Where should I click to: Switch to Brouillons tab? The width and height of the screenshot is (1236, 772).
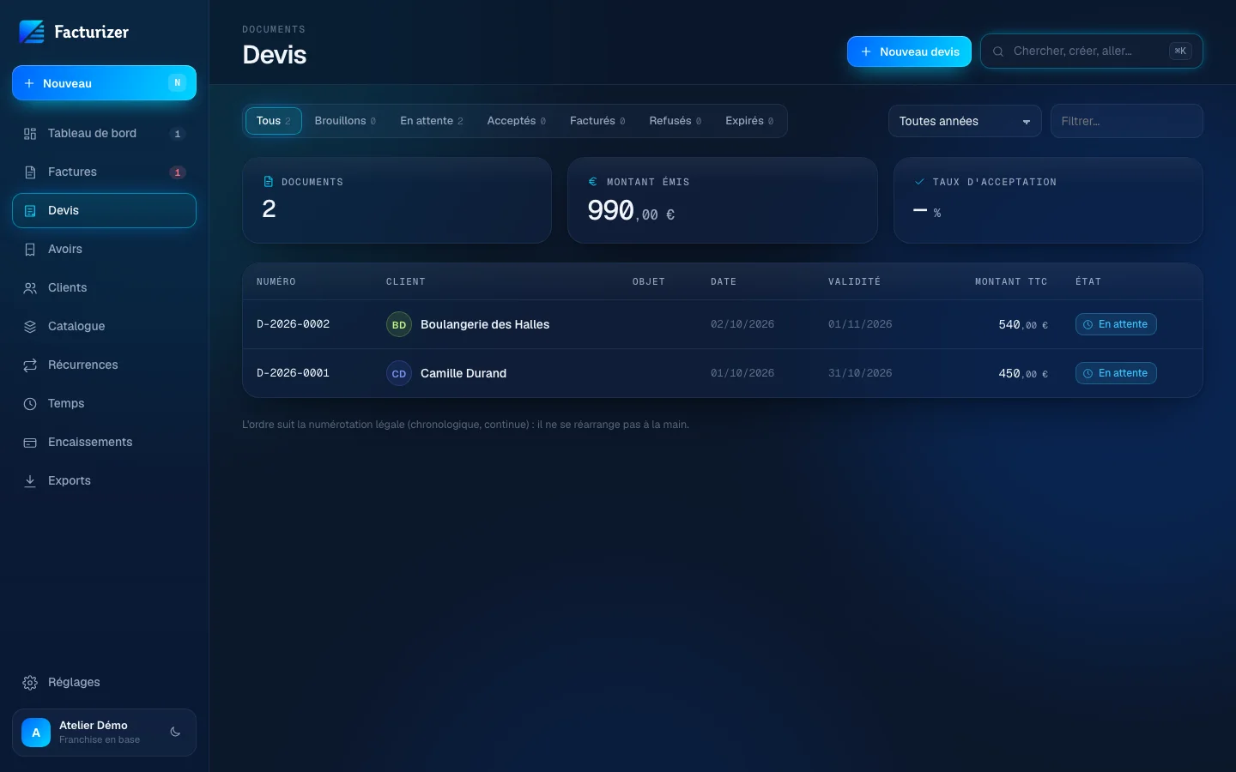(345, 121)
